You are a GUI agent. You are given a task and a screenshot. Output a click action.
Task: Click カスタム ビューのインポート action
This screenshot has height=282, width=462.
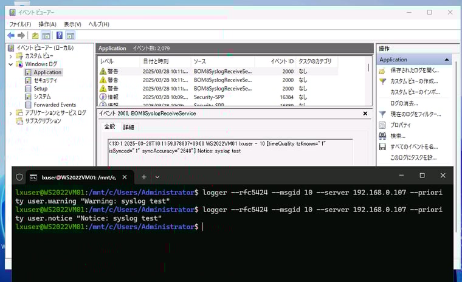(415, 92)
